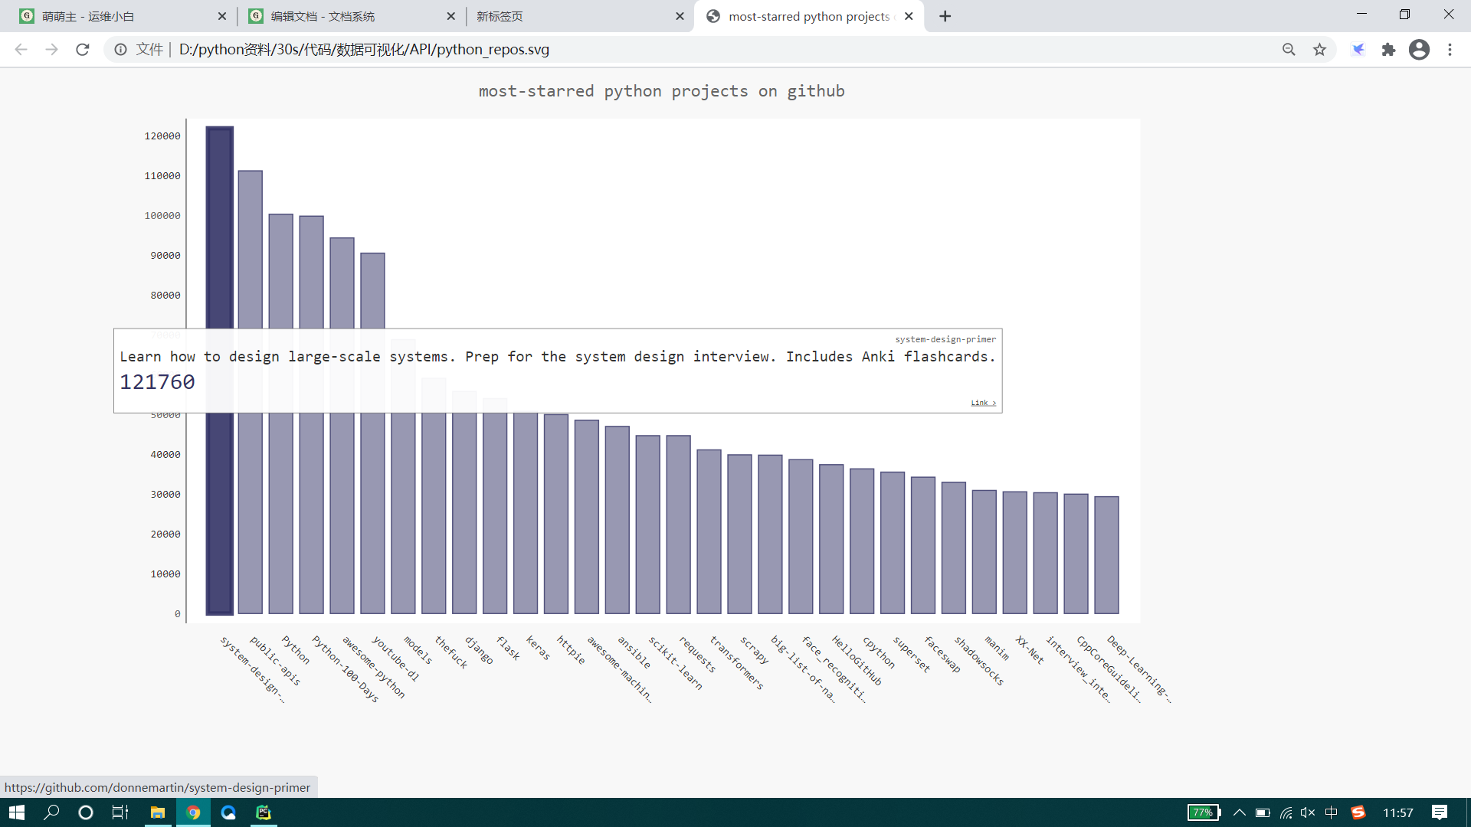The width and height of the screenshot is (1471, 827).
Task: Click the HelloGitHub bar in chart
Action: click(x=831, y=539)
